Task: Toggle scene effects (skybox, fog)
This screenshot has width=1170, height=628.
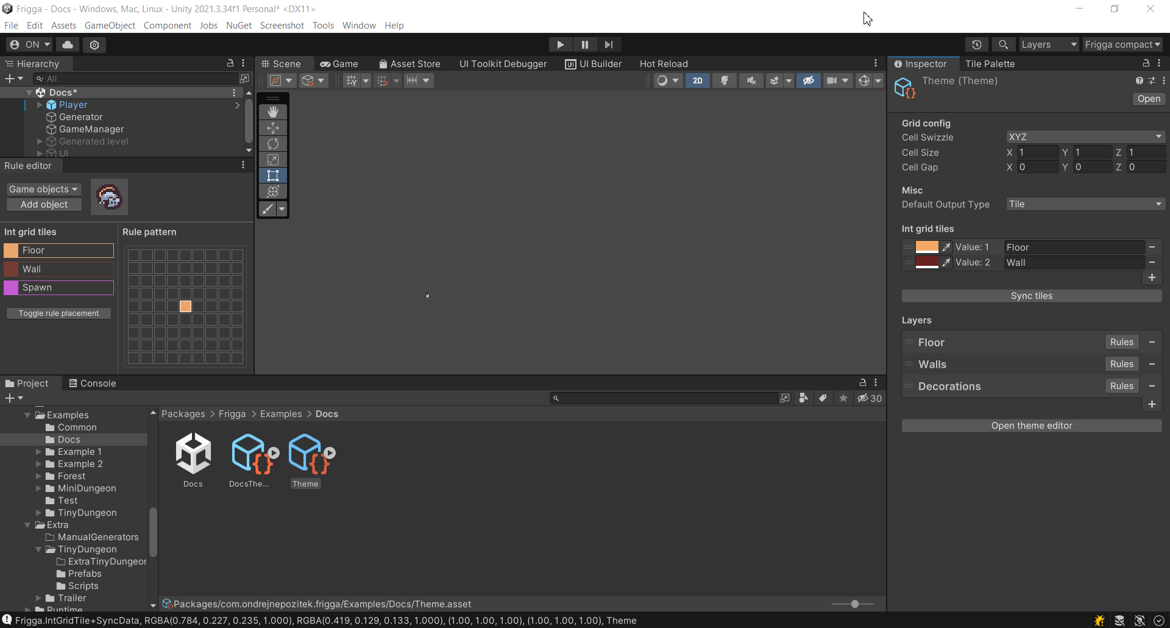Action: click(774, 80)
